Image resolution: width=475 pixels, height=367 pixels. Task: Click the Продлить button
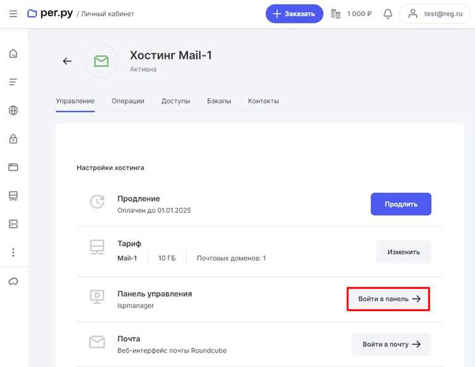pyautogui.click(x=401, y=204)
